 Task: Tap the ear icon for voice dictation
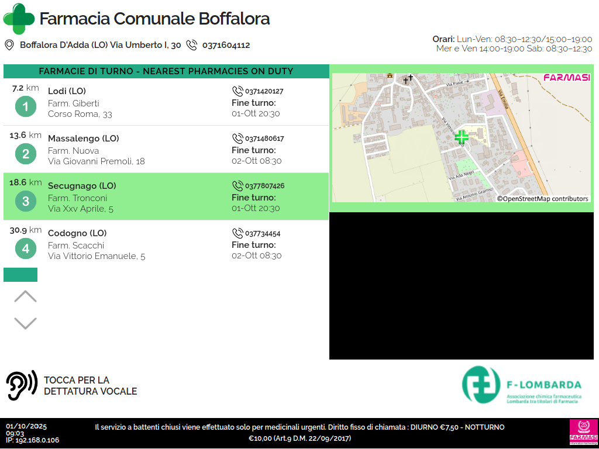22,385
